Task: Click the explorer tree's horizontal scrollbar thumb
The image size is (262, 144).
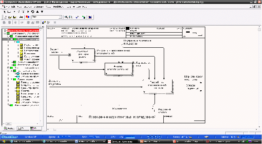Action: [9, 124]
